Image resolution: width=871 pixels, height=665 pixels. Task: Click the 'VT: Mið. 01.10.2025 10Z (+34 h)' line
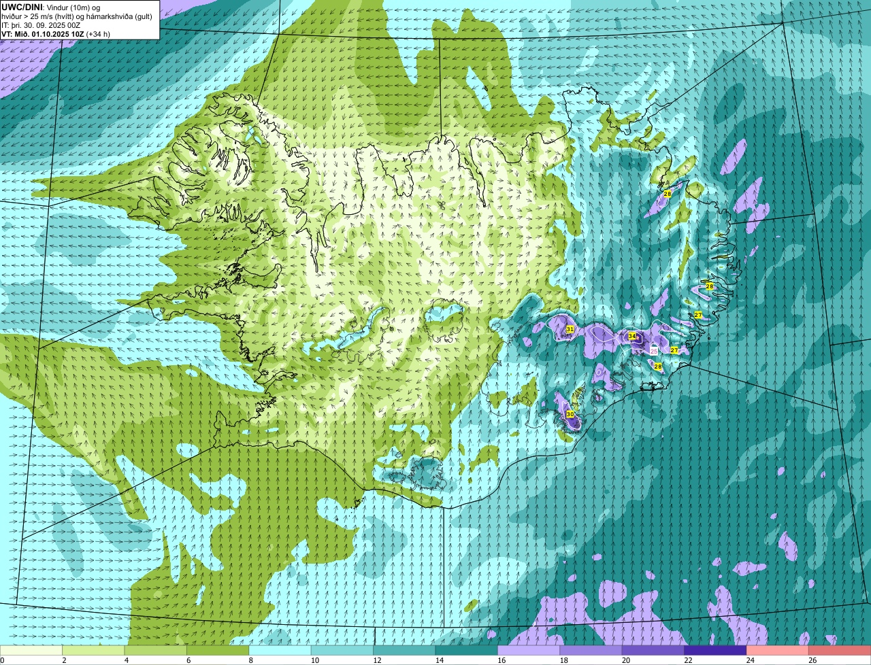(x=56, y=34)
